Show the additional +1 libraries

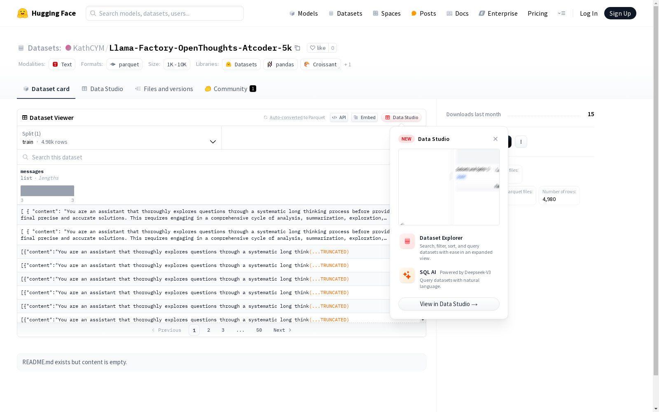(x=348, y=64)
